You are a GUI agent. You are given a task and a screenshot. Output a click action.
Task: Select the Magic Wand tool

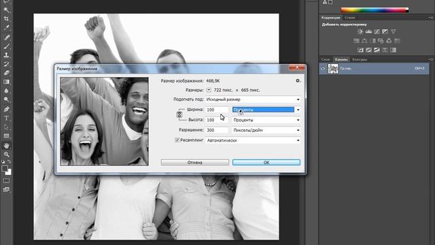point(6,10)
